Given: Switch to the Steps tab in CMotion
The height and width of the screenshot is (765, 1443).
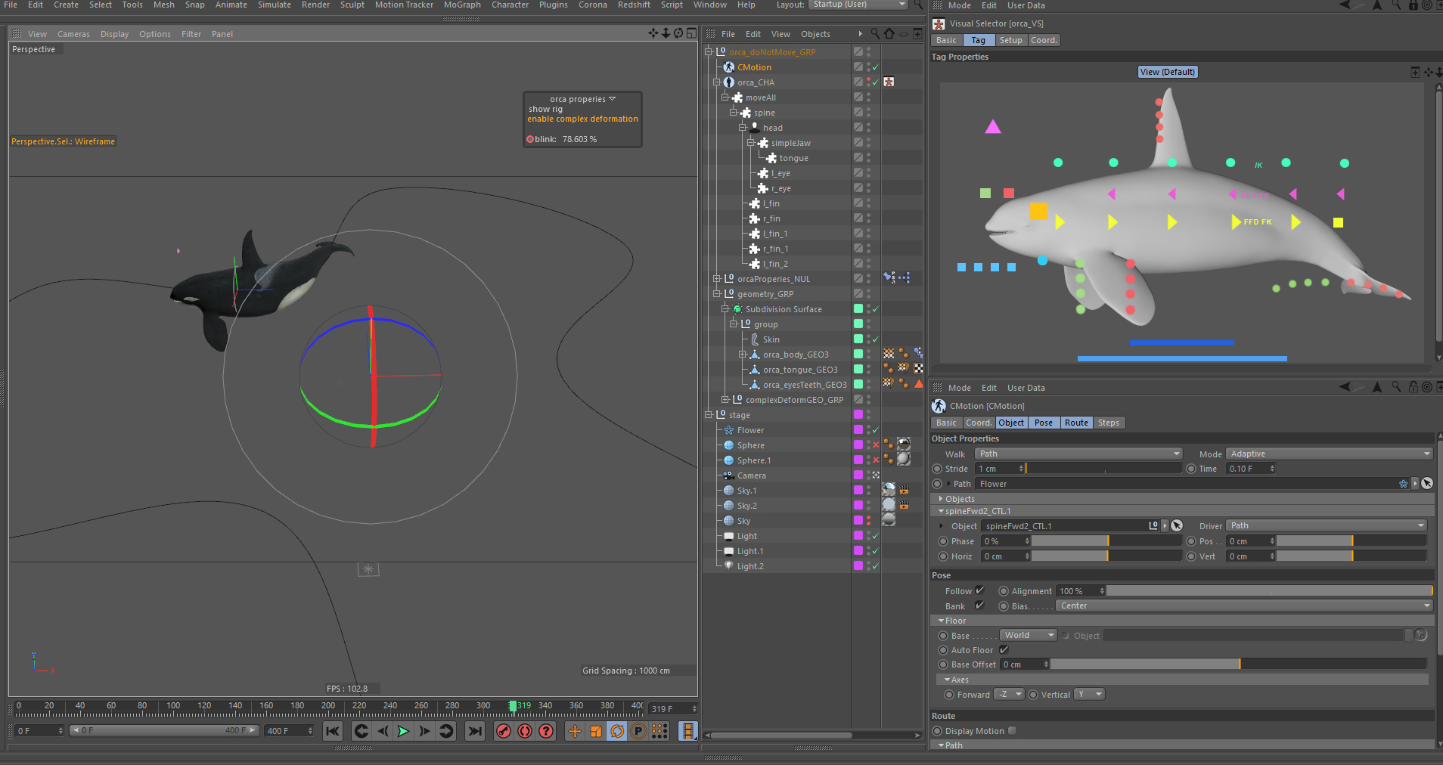Looking at the screenshot, I should click(x=1108, y=423).
